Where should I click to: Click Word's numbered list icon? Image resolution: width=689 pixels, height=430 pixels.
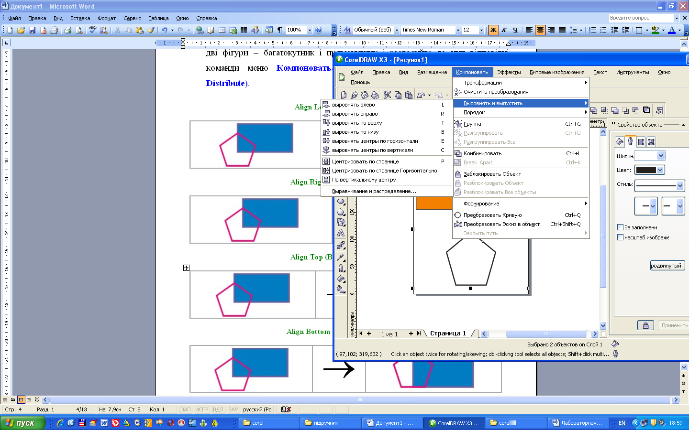pyautogui.click(x=592, y=30)
